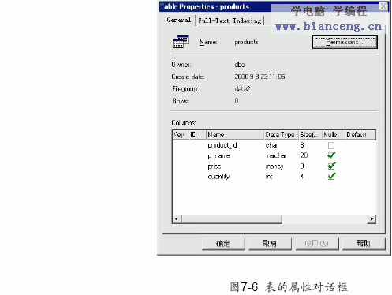Click the 取消 (Cancel) button
This screenshot has height=295, width=392.
pyautogui.click(x=270, y=244)
